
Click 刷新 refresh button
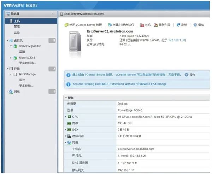pos(182,25)
